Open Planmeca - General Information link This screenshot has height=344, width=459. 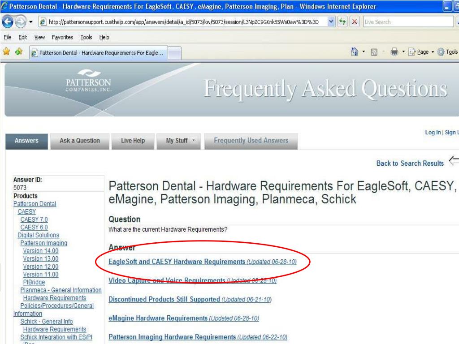tap(61, 290)
